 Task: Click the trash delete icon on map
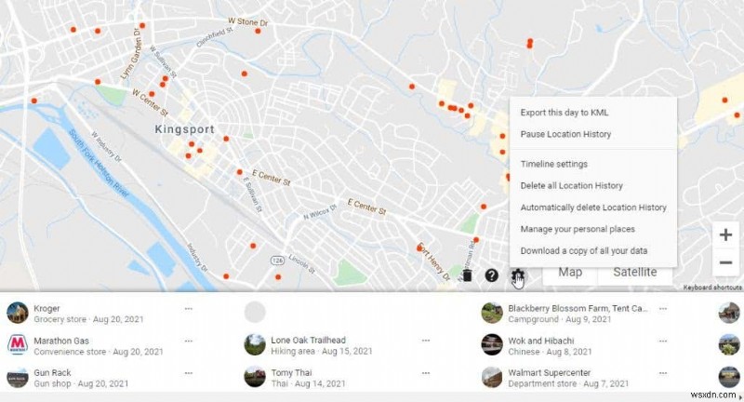pos(467,275)
